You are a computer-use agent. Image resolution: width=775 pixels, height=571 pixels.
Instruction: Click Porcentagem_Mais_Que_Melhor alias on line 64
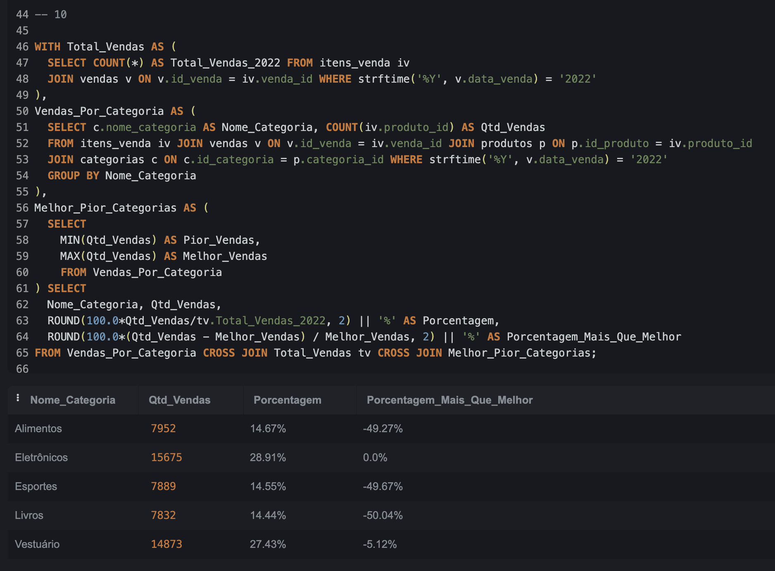[x=594, y=337]
